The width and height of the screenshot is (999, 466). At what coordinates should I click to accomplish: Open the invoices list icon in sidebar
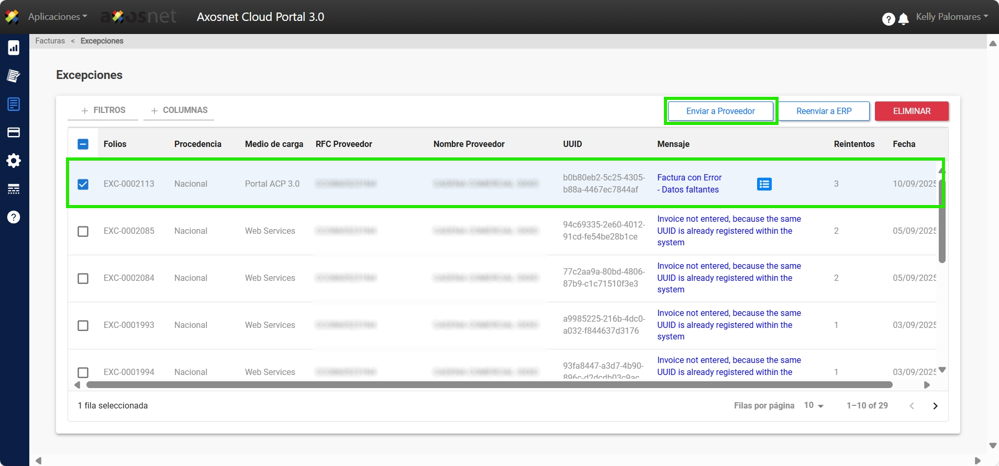[x=14, y=104]
